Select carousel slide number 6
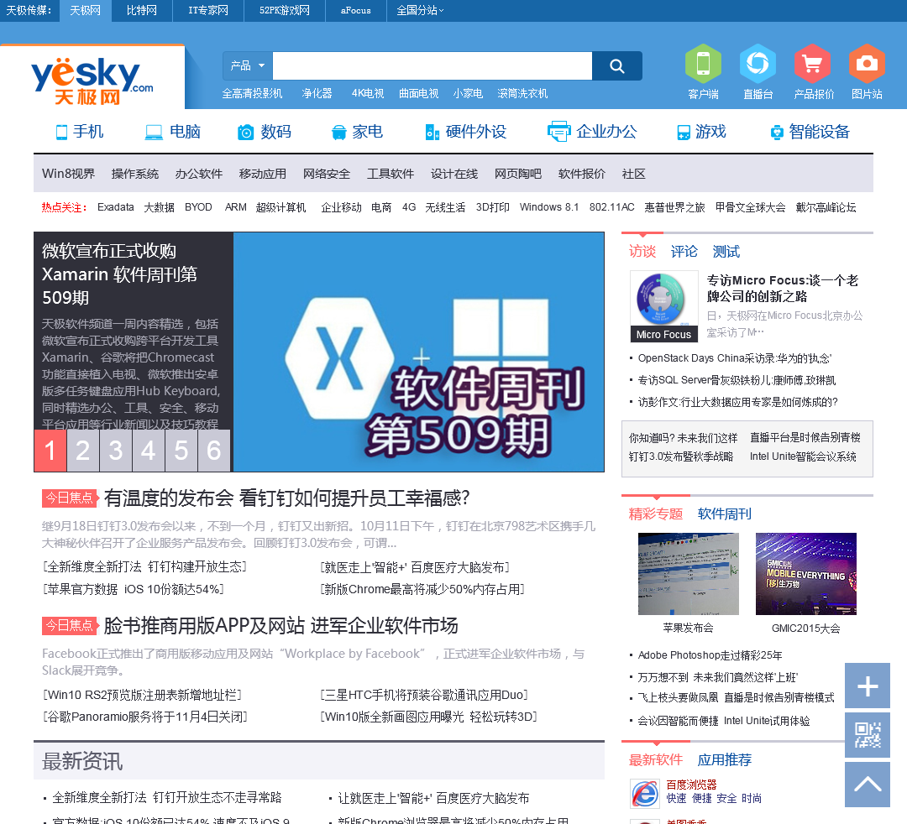Screen dimensions: 907x824 214,450
